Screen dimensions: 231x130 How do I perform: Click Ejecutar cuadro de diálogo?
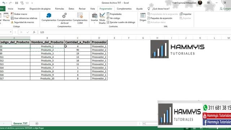tap(121, 22)
